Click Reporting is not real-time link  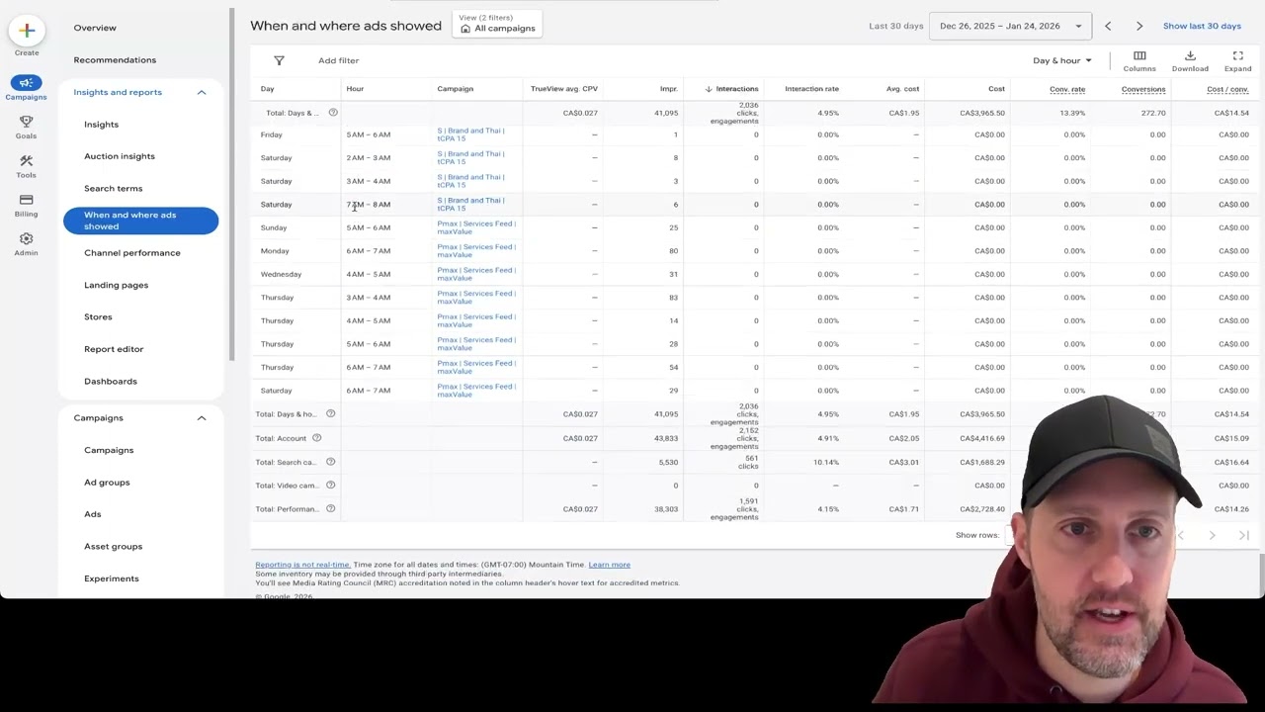[302, 565]
